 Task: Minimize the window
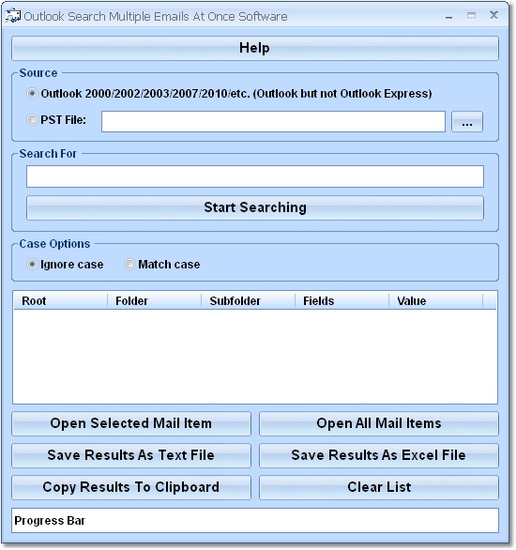[449, 16]
